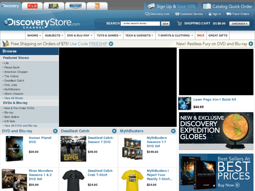This screenshot has width=255, height=191.
Task: Open yellow MythBusters T-shirt thumbnail
Action: pyautogui.click(x=132, y=180)
